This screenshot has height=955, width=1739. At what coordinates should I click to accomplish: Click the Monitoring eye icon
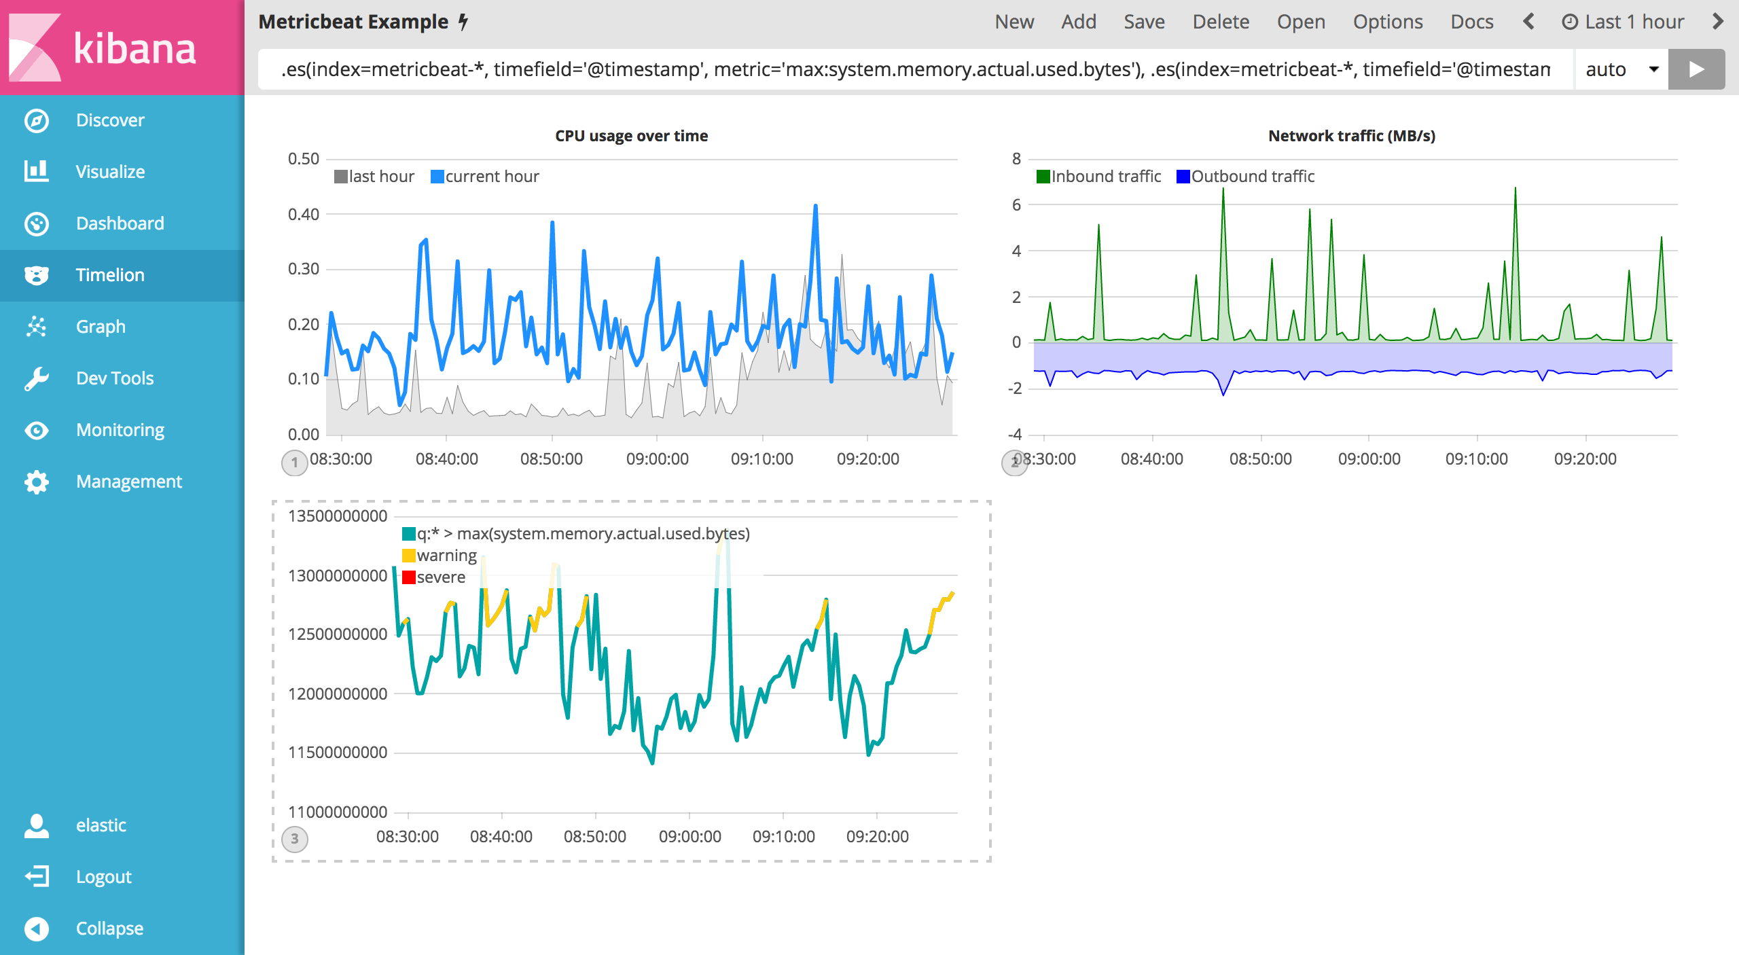tap(37, 430)
